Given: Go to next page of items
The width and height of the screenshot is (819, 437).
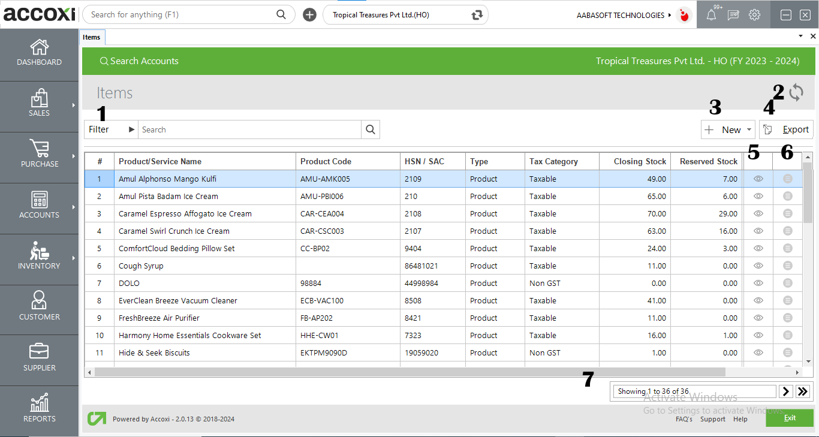Looking at the screenshot, I should point(786,391).
